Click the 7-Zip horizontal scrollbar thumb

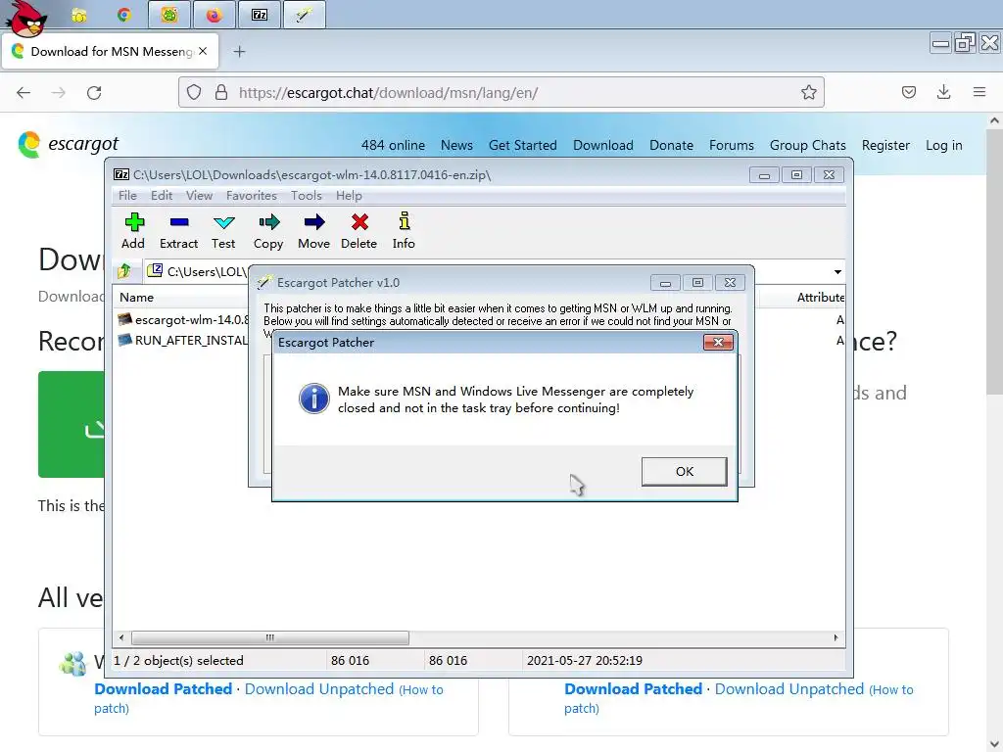pyautogui.click(x=270, y=637)
